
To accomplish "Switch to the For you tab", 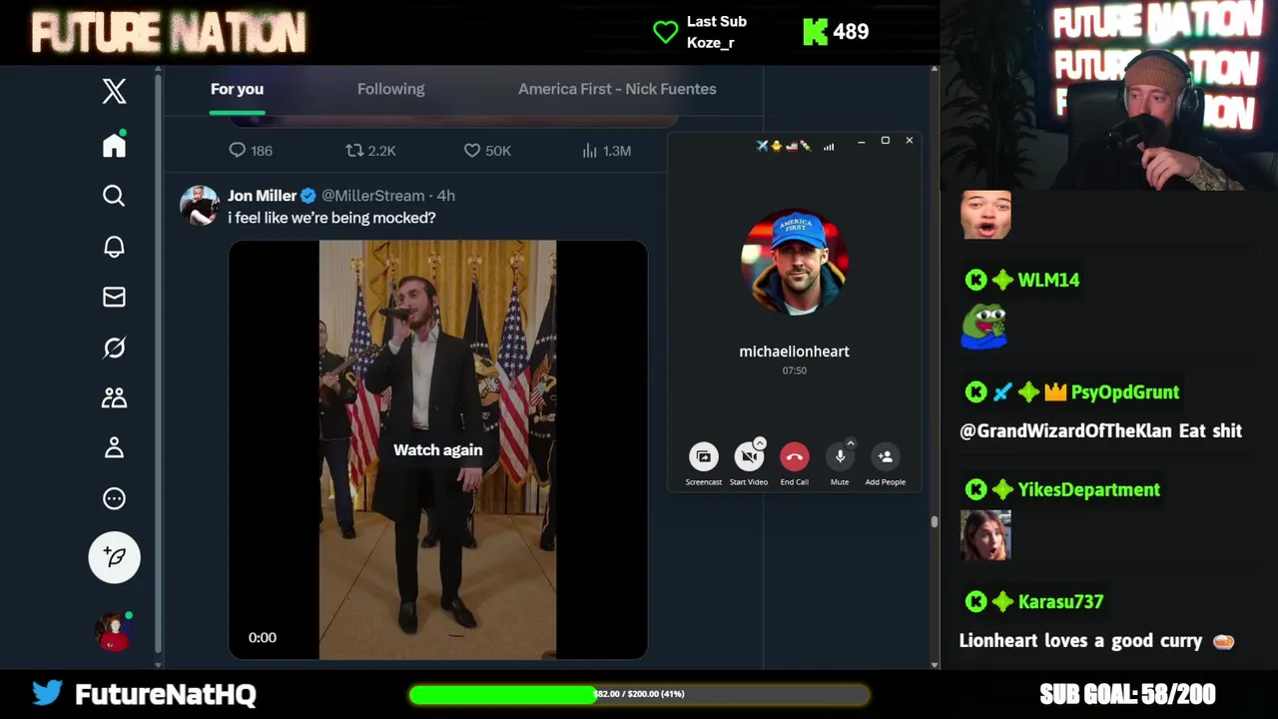I will coord(237,89).
